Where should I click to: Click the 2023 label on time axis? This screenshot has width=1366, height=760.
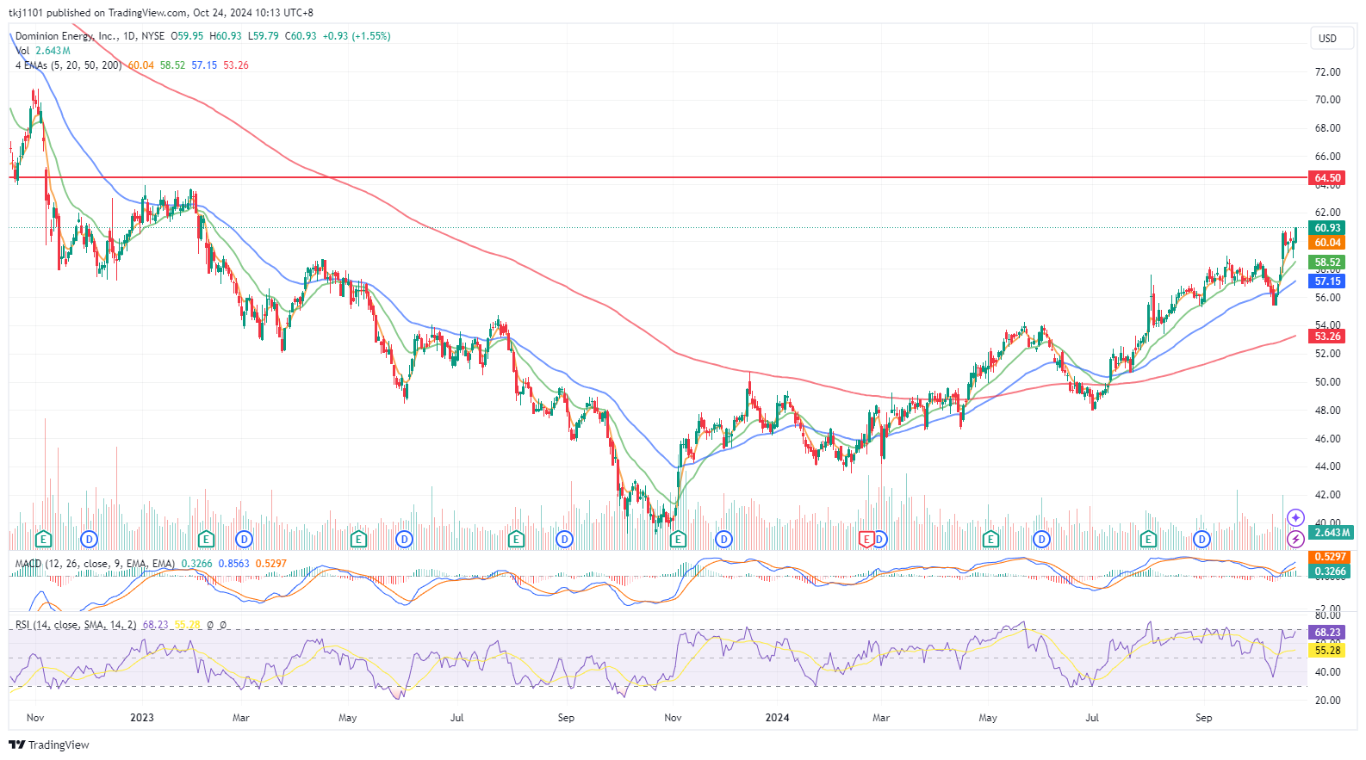(142, 718)
